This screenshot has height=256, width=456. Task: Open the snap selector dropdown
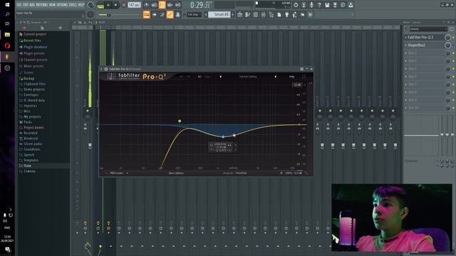195,14
